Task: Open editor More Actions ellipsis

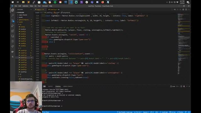Action: point(189,9)
